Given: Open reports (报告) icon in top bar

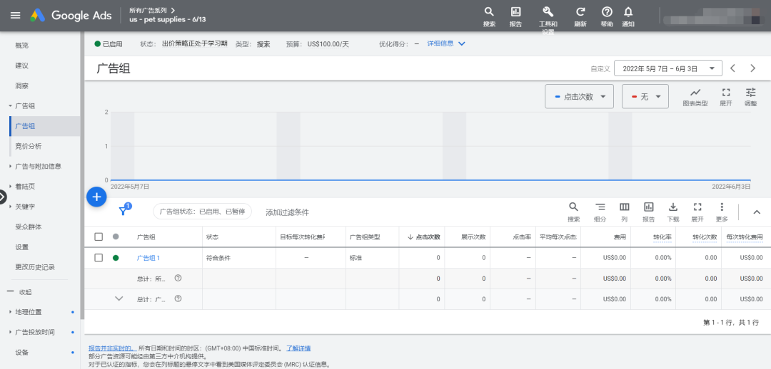Looking at the screenshot, I should tap(515, 12).
